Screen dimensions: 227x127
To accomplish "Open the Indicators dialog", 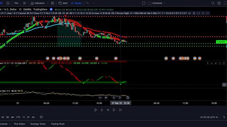I will pyautogui.click(x=38, y=3).
